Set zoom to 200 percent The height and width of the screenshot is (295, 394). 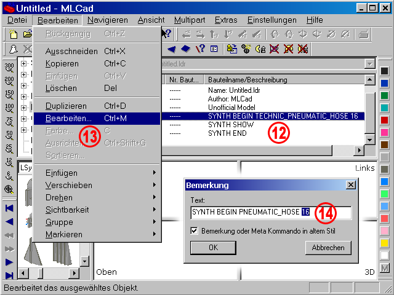tap(9, 81)
